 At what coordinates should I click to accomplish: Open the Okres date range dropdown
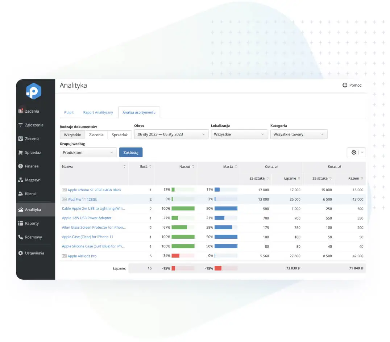click(171, 134)
